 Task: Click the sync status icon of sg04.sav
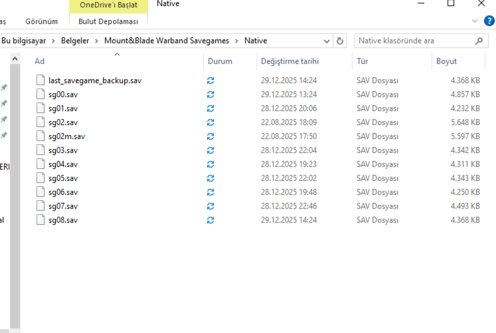pos(210,164)
